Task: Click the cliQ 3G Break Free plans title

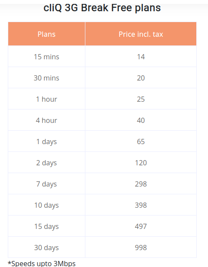Action: [x=102, y=8]
